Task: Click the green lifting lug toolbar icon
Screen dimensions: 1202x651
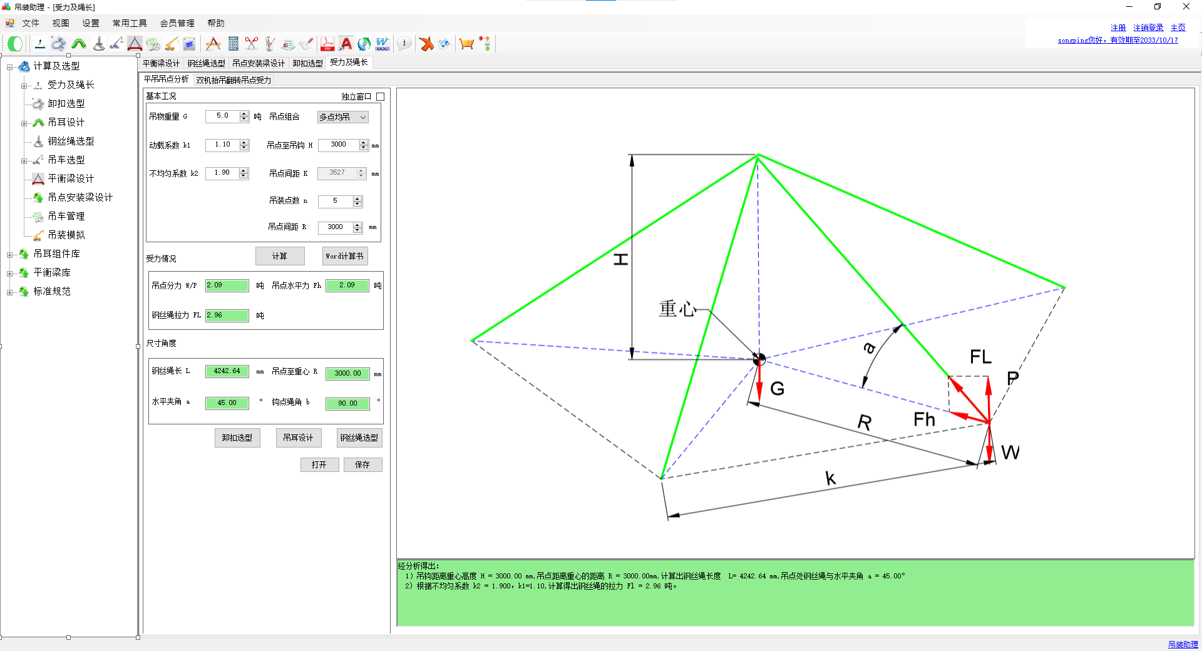Action: pos(79,44)
